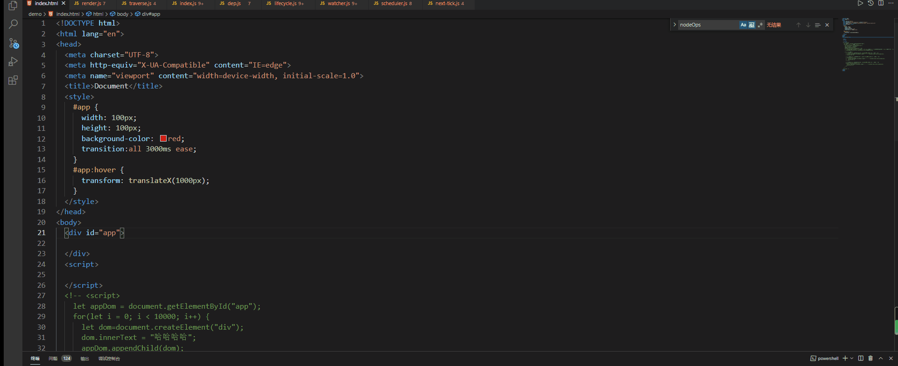Close the index.html editor tab
898x366 pixels.
tap(63, 3)
